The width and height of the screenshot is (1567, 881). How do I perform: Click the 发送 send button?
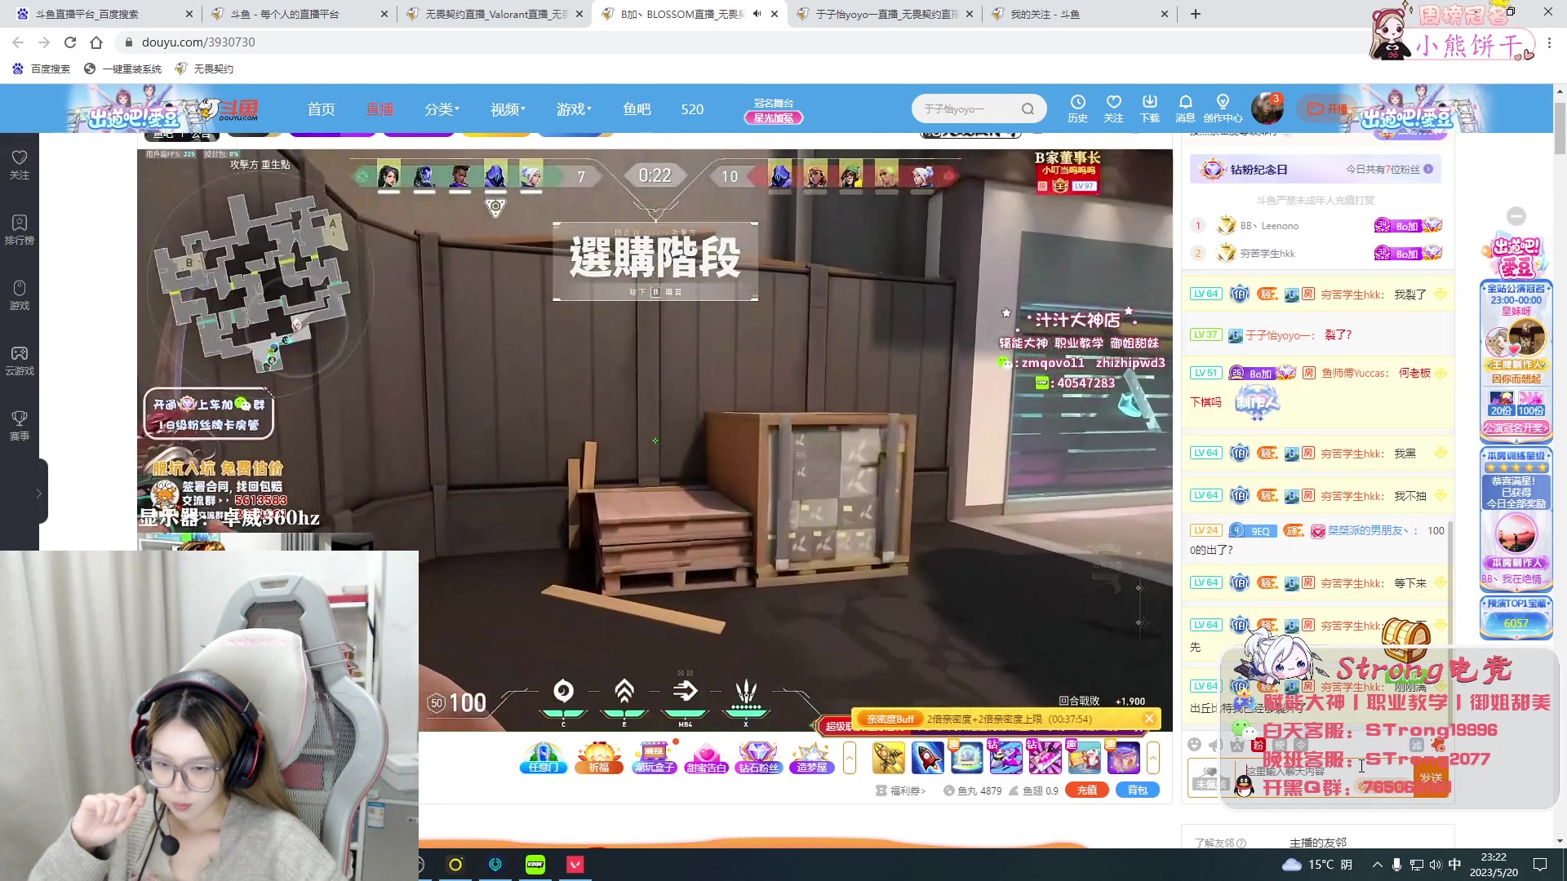1431,777
